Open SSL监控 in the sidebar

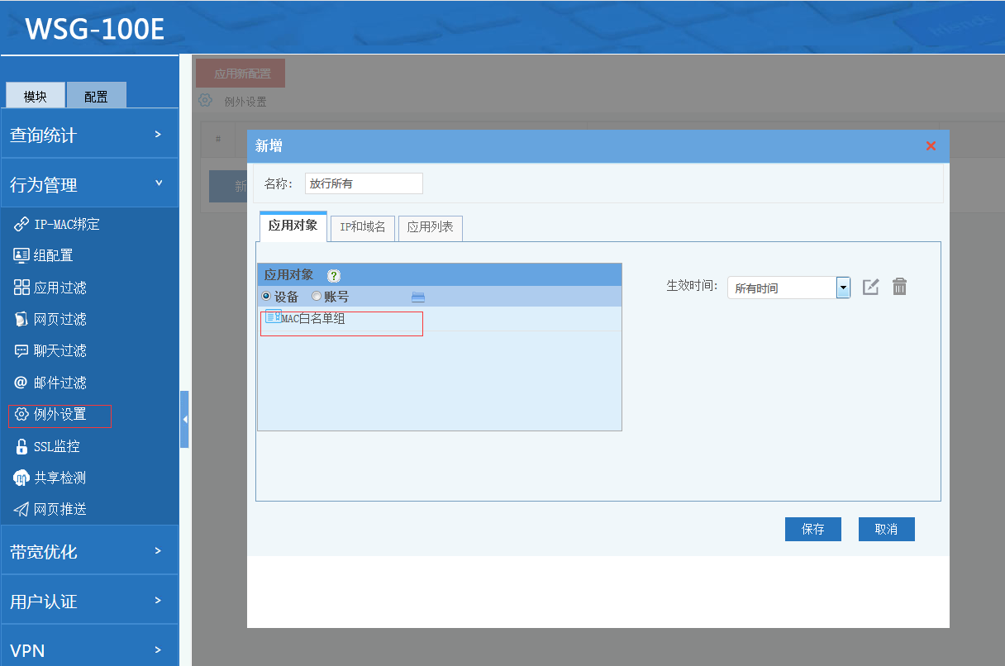coord(56,446)
